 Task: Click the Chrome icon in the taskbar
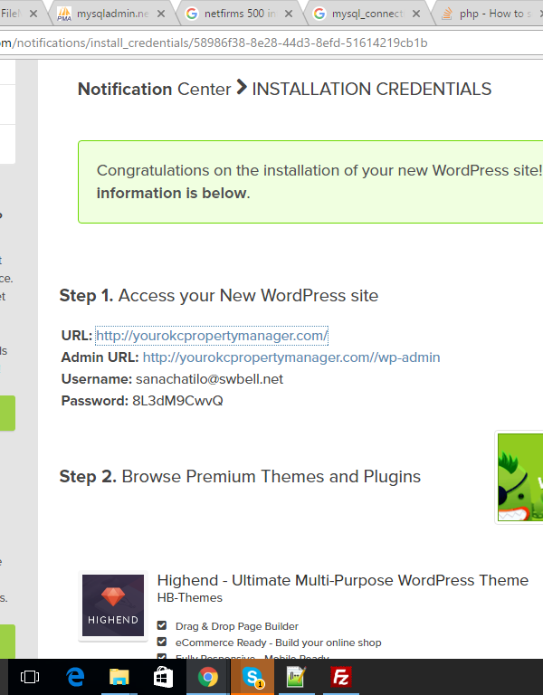tap(207, 677)
